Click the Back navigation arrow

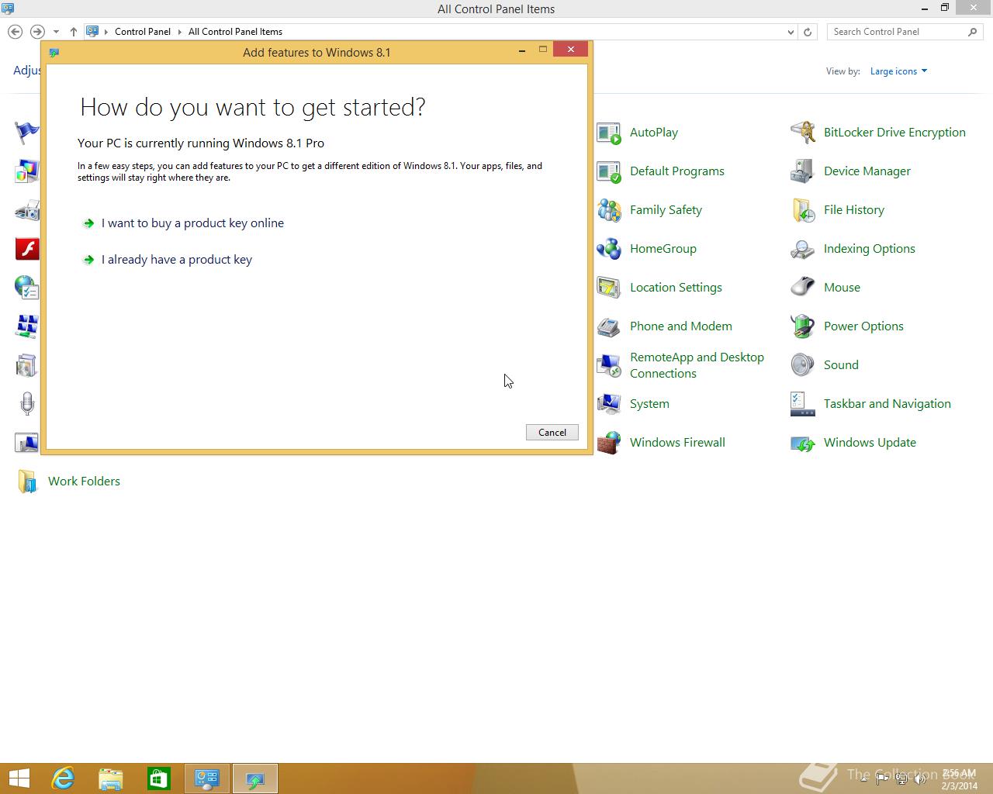[15, 32]
